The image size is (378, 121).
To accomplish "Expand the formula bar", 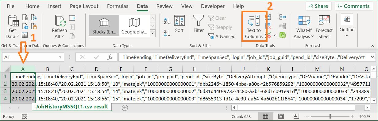I will click(372, 57).
